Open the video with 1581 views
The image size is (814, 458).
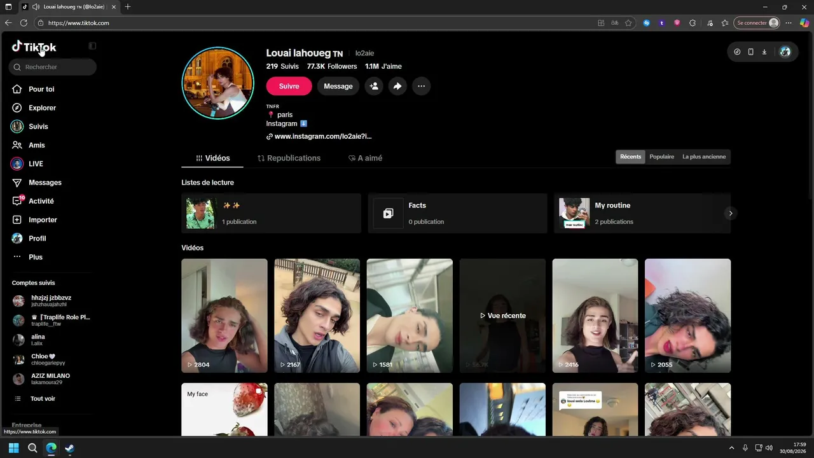click(x=410, y=316)
